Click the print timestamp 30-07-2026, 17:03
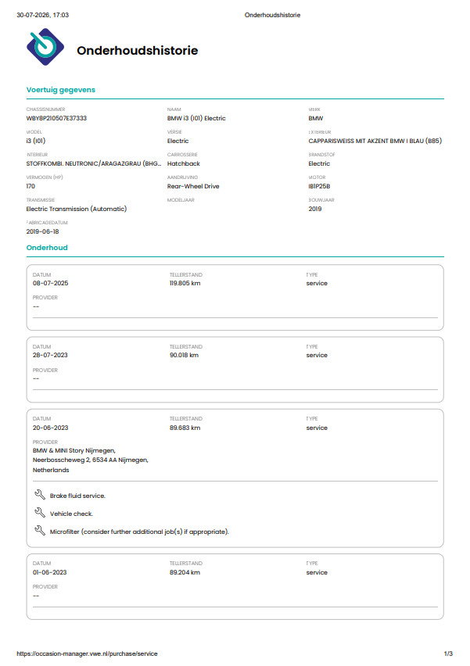This screenshot has height=666, width=470. [x=42, y=15]
